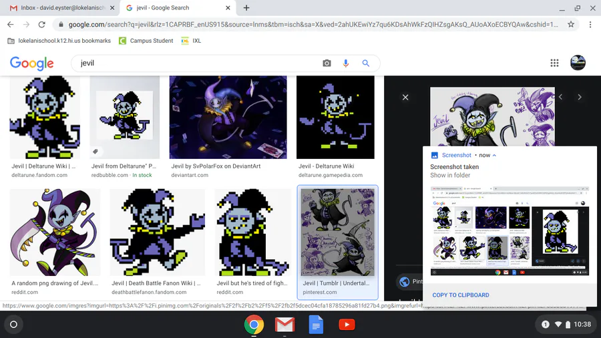Open Jevil Deltarune Wiki gamepedia image
The height and width of the screenshot is (338, 601).
(x=335, y=118)
